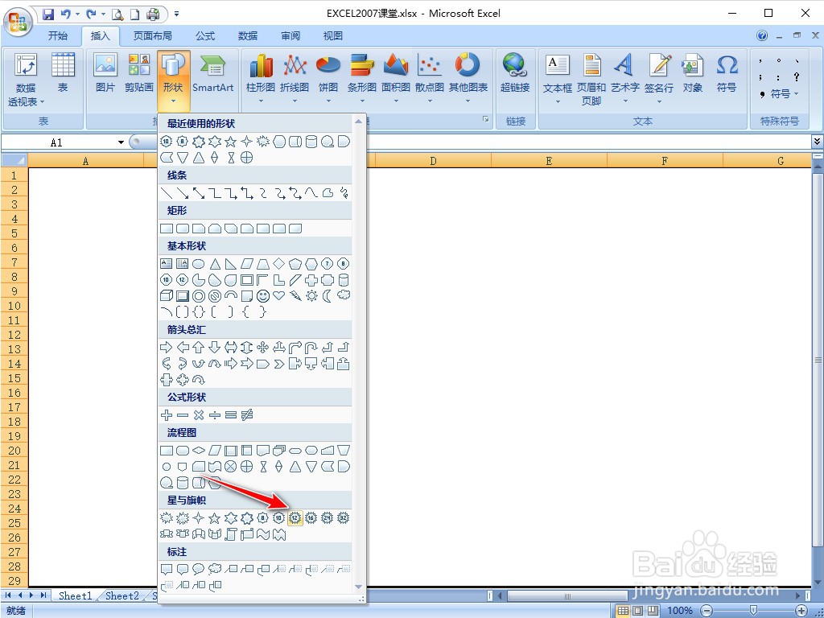This screenshot has width=824, height=618.
Task: Select the vertical scroll banner shape
Action: coord(231,534)
